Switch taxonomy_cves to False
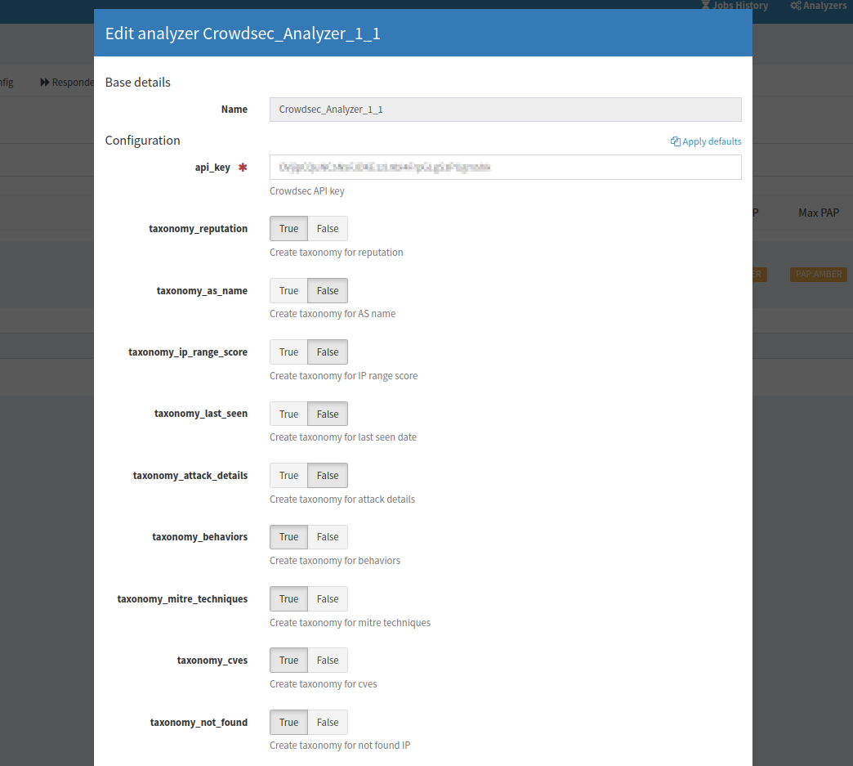This screenshot has width=853, height=766. click(x=328, y=661)
